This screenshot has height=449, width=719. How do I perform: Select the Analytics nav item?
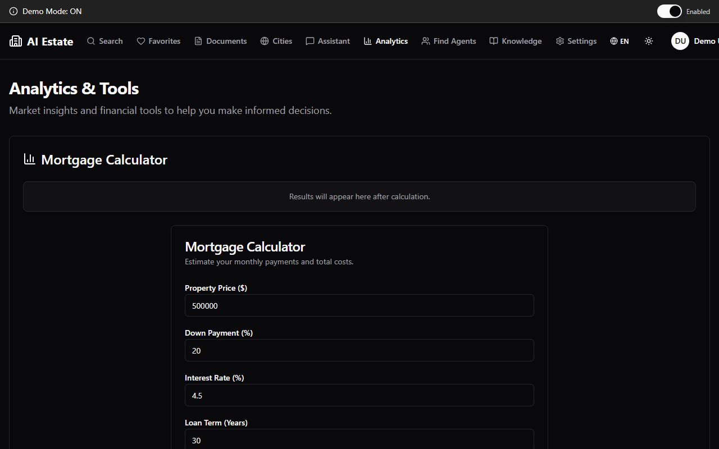point(386,41)
